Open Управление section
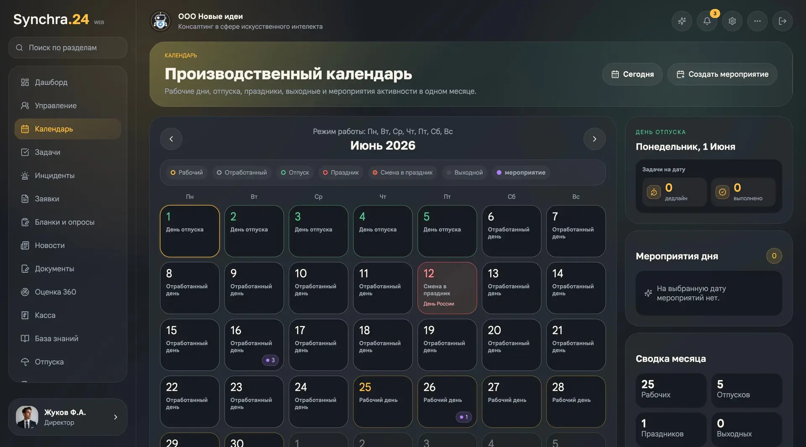This screenshot has height=447, width=806. point(68,106)
